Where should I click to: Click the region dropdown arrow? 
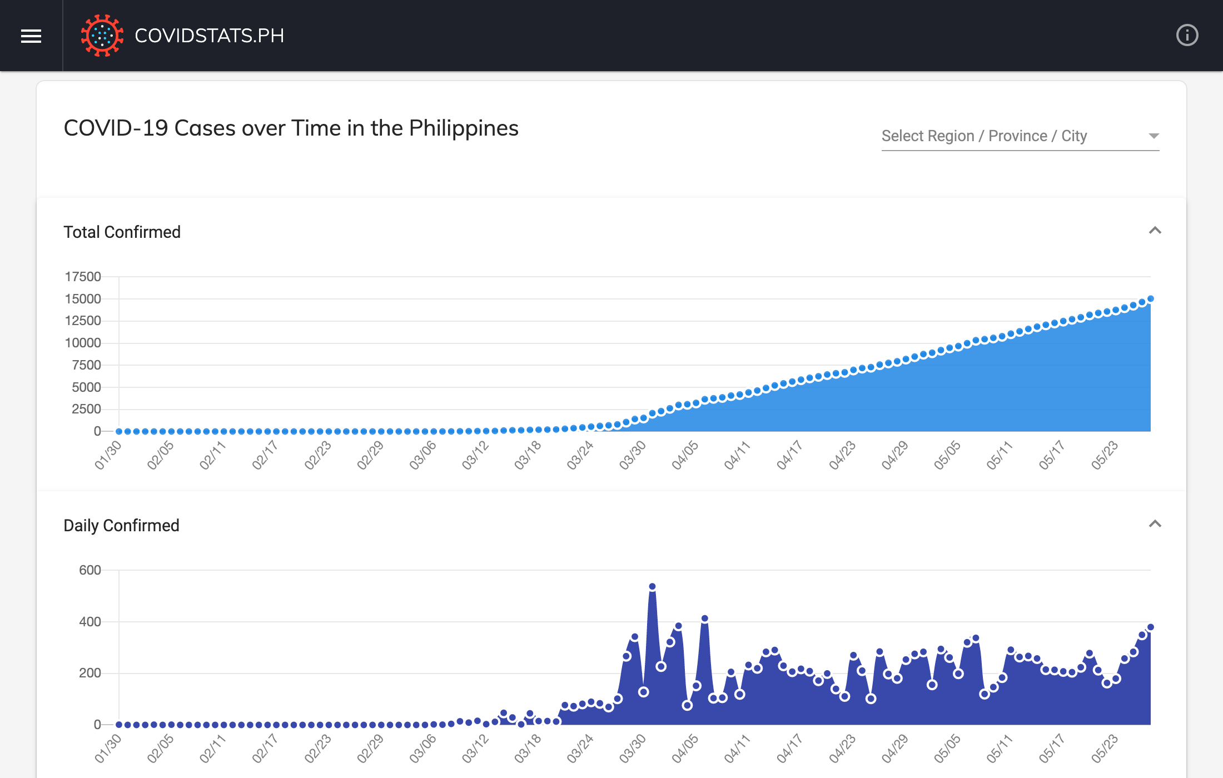click(1154, 136)
